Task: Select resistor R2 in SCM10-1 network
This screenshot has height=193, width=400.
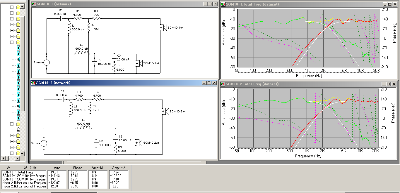Action: [x=88, y=27]
